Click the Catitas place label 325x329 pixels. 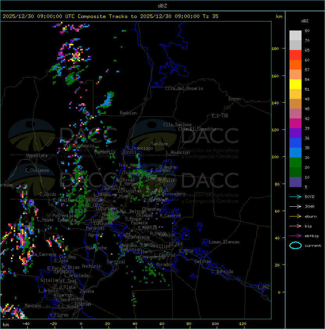tap(203, 261)
